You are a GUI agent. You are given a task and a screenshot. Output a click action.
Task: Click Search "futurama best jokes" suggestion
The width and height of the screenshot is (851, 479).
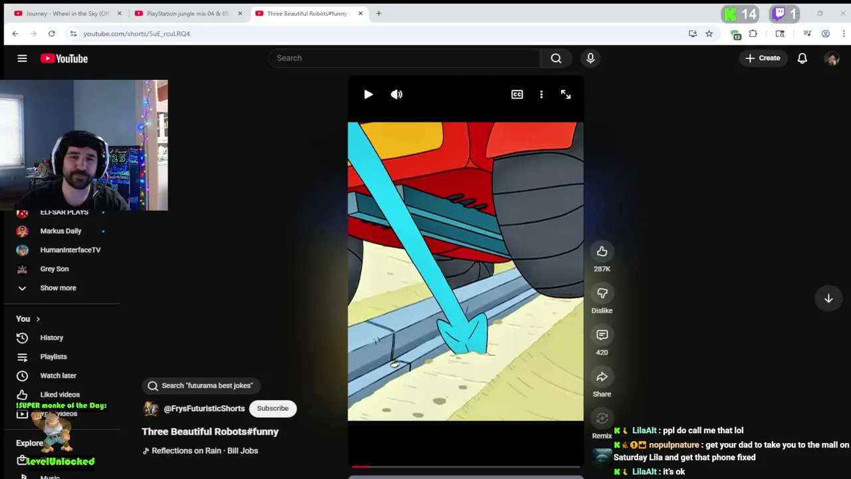tap(201, 386)
